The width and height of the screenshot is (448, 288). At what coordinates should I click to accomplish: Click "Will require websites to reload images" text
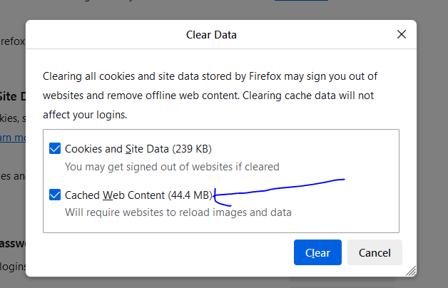[x=148, y=212]
